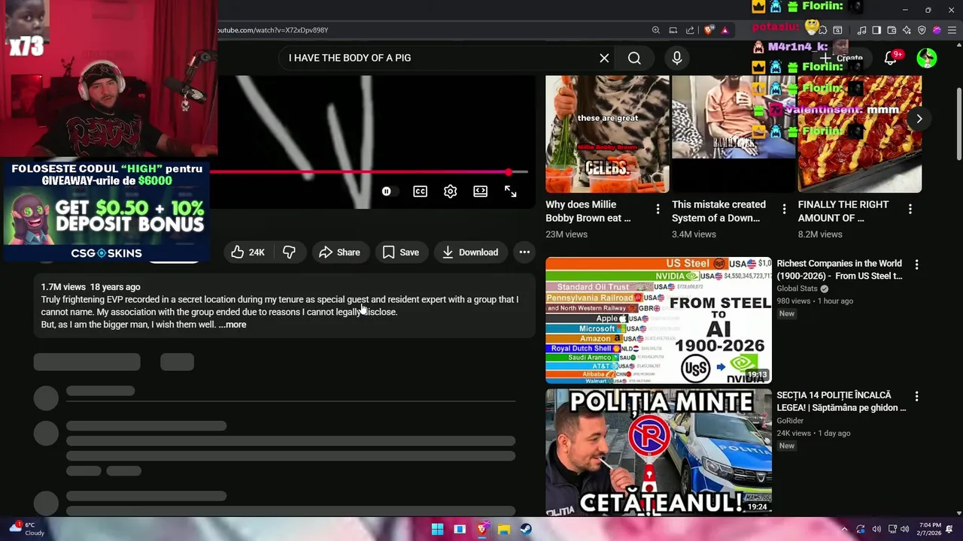Toggle the browser sidebar panel

tap(877, 30)
